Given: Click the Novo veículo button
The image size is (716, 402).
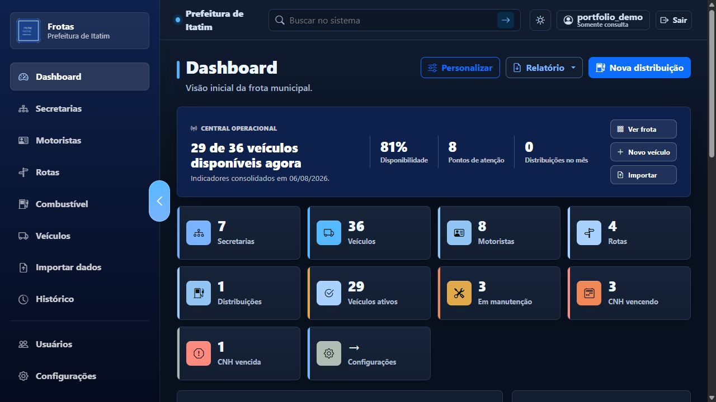Looking at the screenshot, I should [x=643, y=152].
